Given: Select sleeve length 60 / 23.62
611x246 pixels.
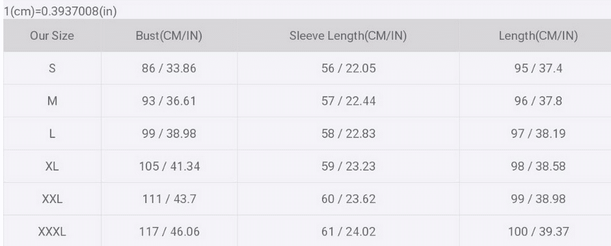Looking at the screenshot, I should (348, 199).
